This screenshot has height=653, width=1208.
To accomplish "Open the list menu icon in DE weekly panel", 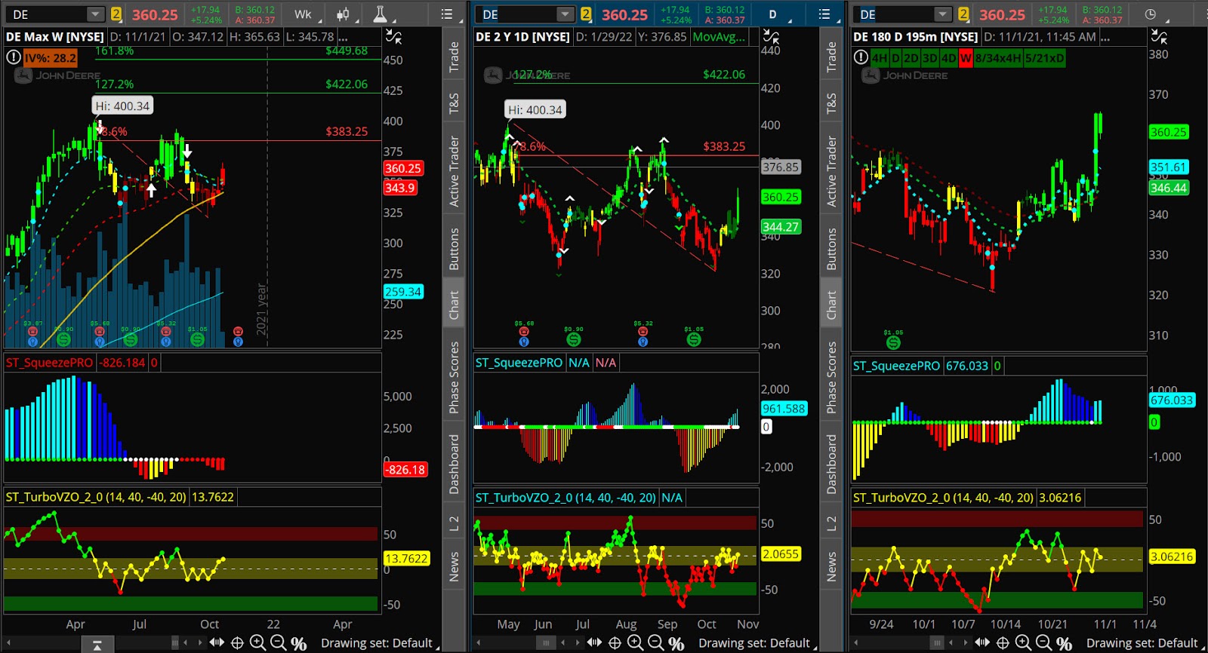I will pyautogui.click(x=447, y=14).
